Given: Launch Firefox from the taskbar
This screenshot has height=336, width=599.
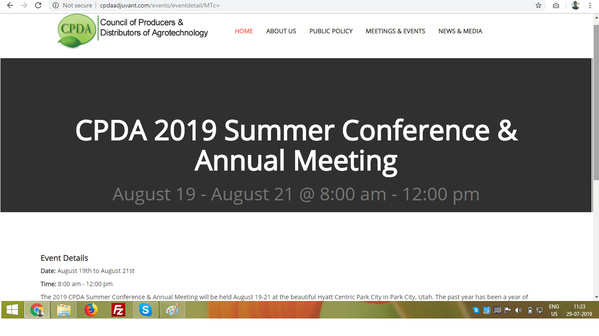Looking at the screenshot, I should [91, 310].
